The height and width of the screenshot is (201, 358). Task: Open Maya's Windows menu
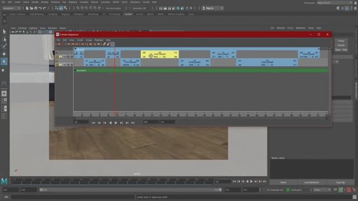(55, 2)
